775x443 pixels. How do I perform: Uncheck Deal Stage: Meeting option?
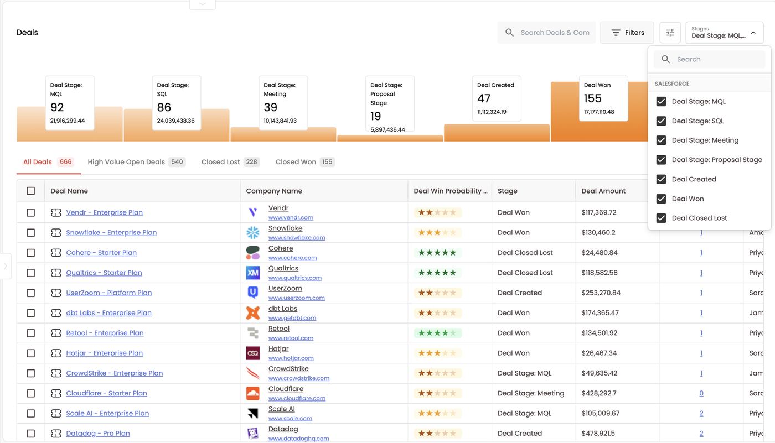(661, 140)
